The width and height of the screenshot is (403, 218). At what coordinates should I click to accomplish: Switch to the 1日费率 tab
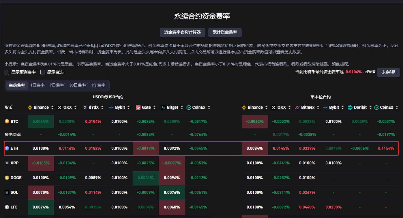pos(38,85)
